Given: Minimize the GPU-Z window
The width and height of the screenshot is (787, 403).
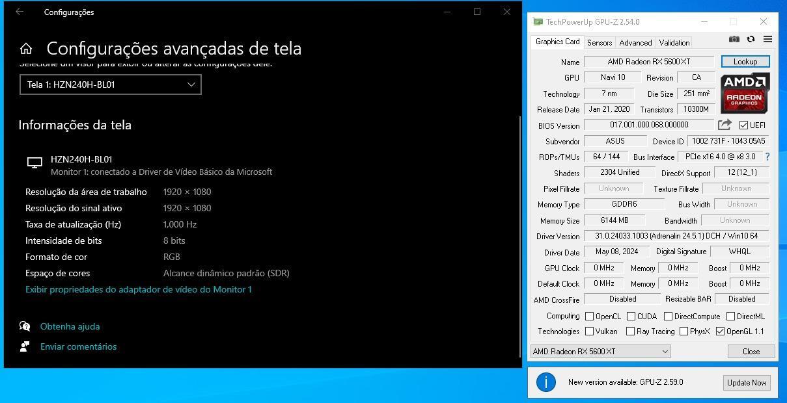Looking at the screenshot, I should [x=704, y=21].
